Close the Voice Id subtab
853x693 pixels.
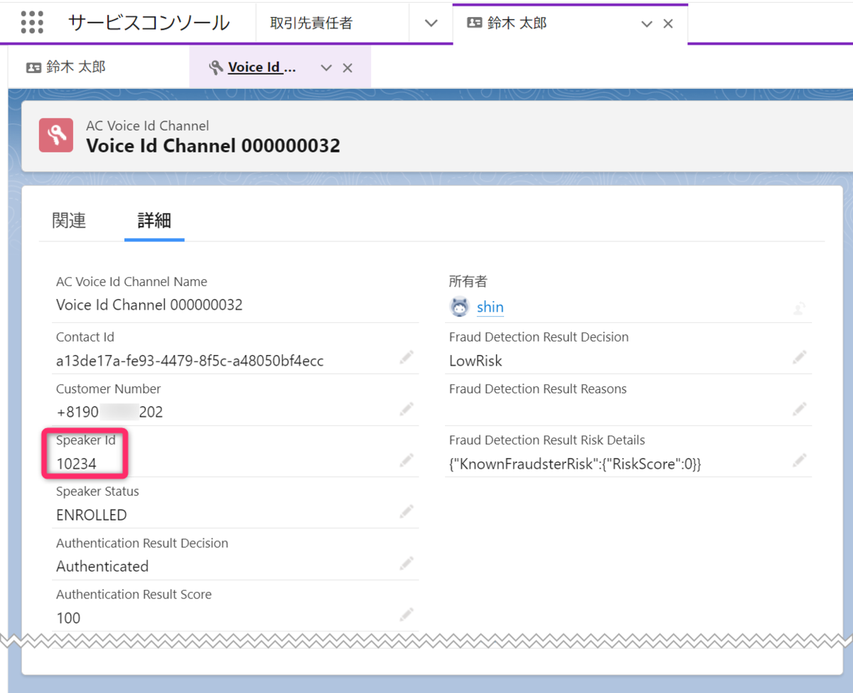click(x=348, y=67)
